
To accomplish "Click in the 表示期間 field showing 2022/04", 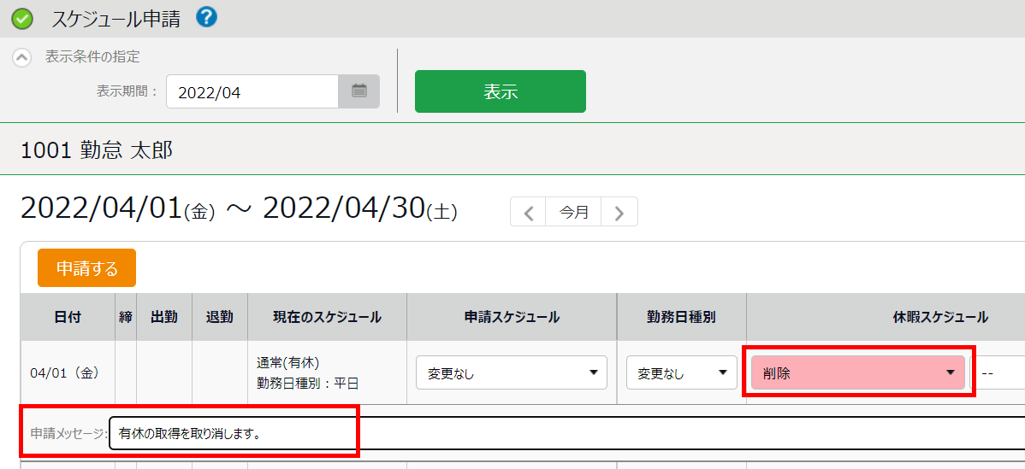I will click(252, 92).
